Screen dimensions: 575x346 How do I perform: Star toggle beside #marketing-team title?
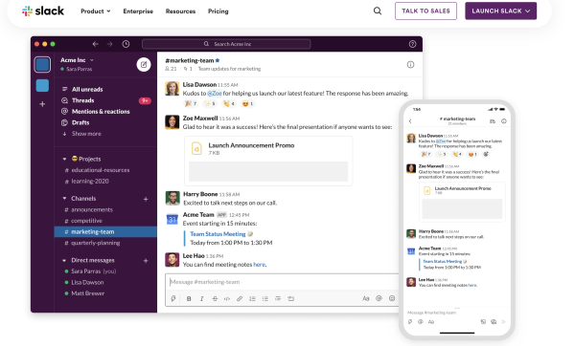coord(218,60)
